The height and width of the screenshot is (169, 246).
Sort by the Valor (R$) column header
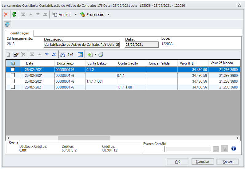click(x=193, y=63)
